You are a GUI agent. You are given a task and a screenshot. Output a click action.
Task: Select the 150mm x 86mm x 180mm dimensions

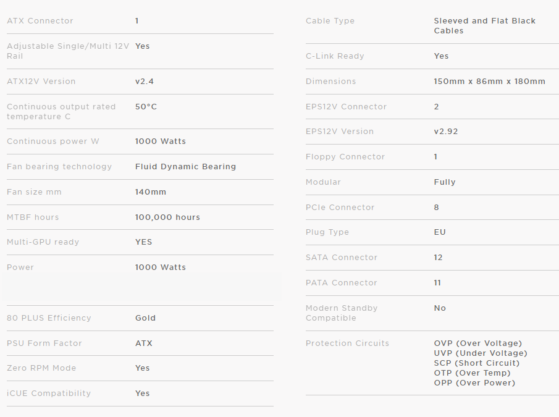click(x=489, y=82)
